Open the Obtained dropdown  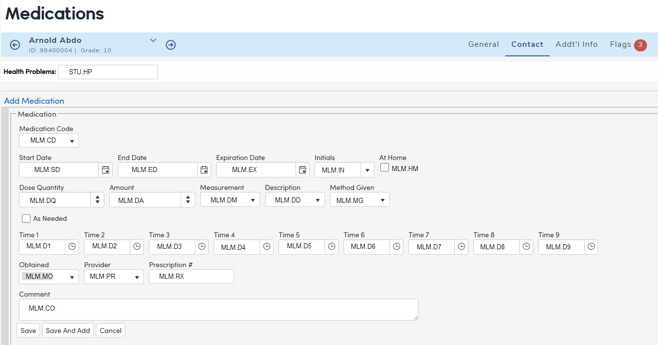coord(49,277)
